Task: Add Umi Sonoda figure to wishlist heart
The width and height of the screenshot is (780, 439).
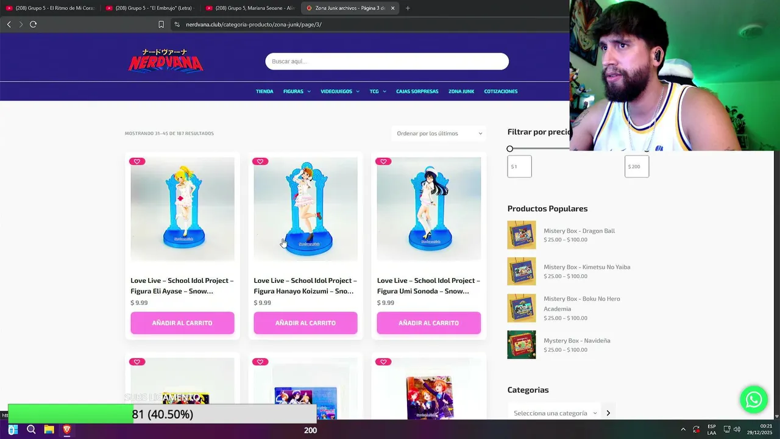Action: [383, 162]
